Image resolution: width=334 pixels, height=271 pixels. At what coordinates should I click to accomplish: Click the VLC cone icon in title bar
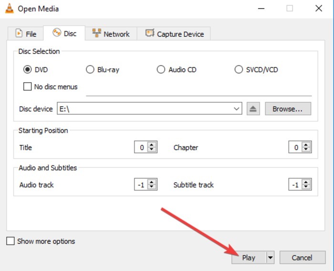9,9
